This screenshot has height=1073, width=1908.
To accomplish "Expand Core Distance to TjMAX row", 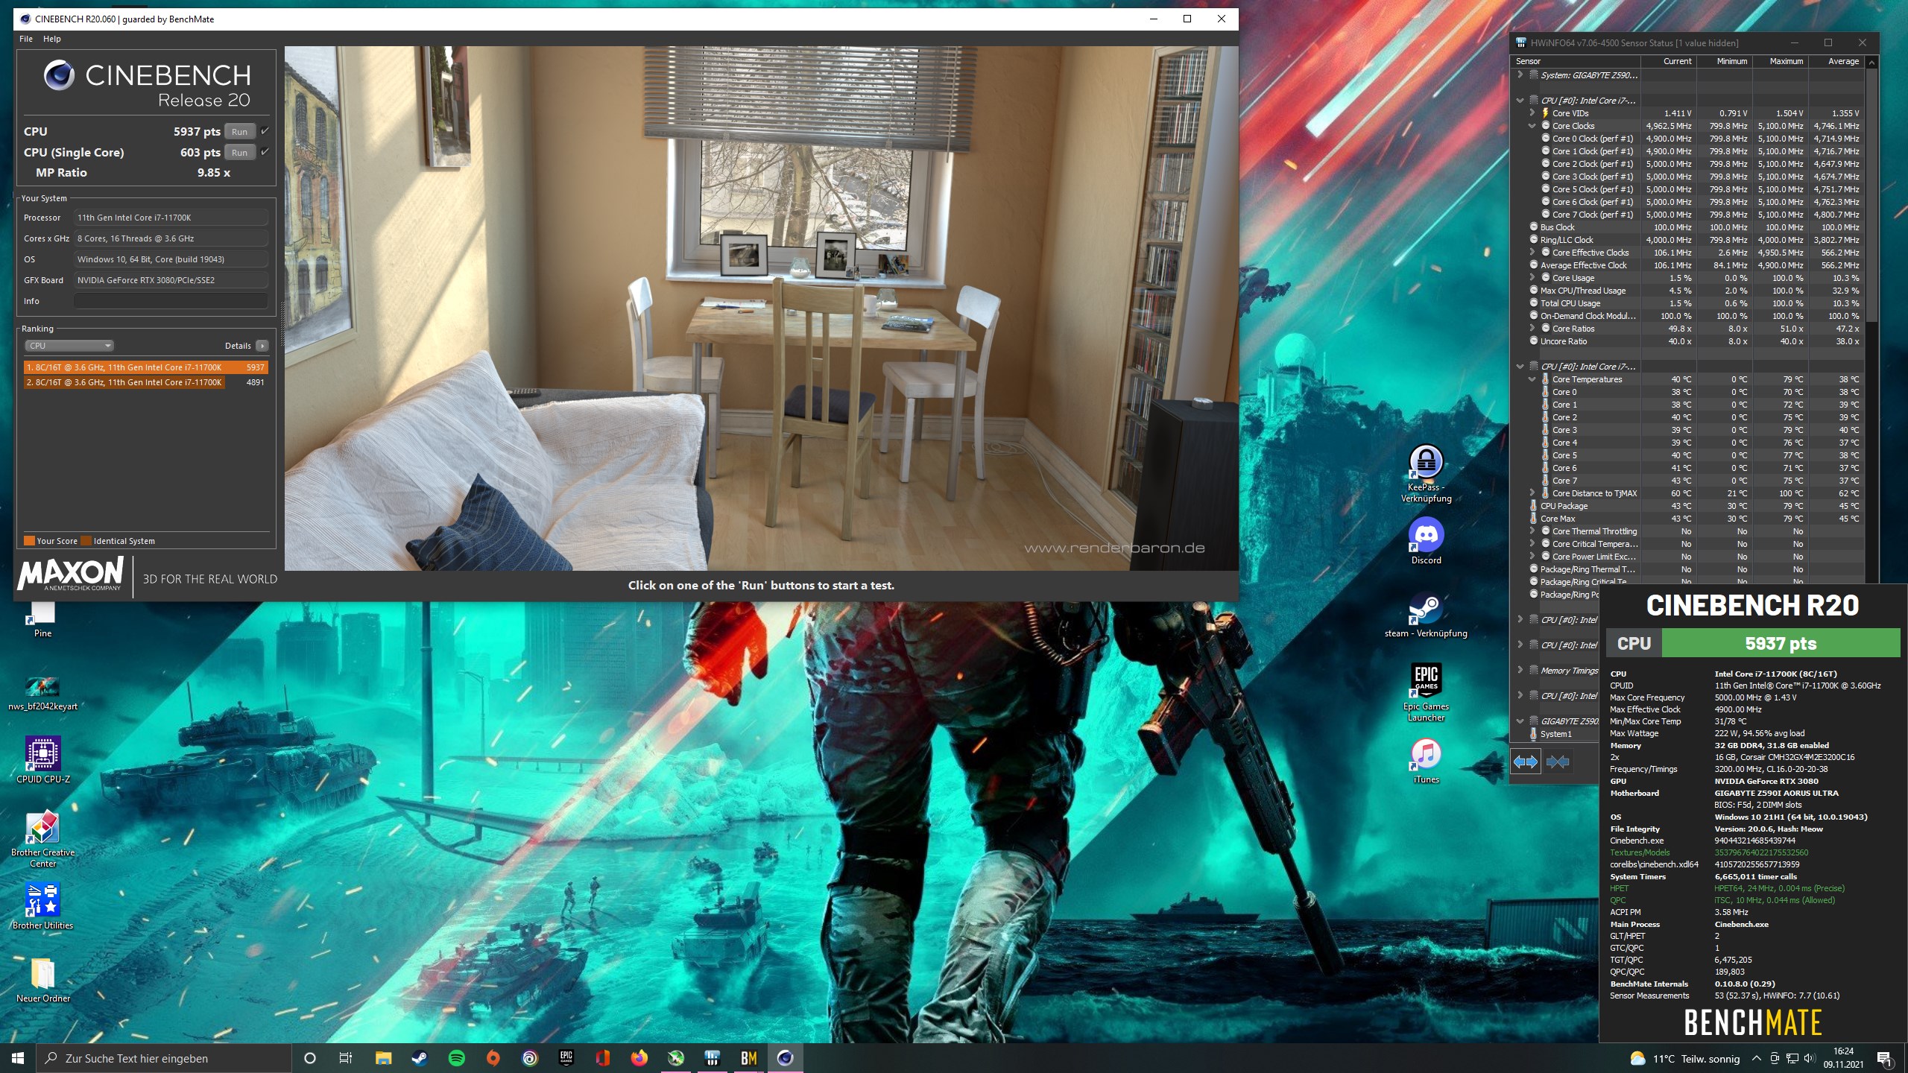I will click(x=1532, y=493).
